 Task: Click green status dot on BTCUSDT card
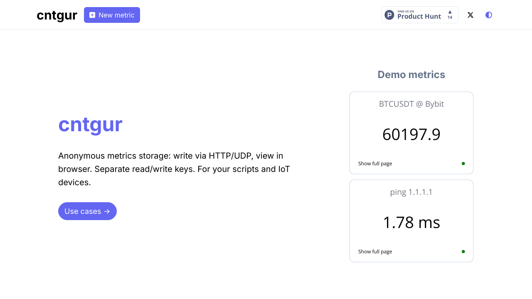click(463, 164)
